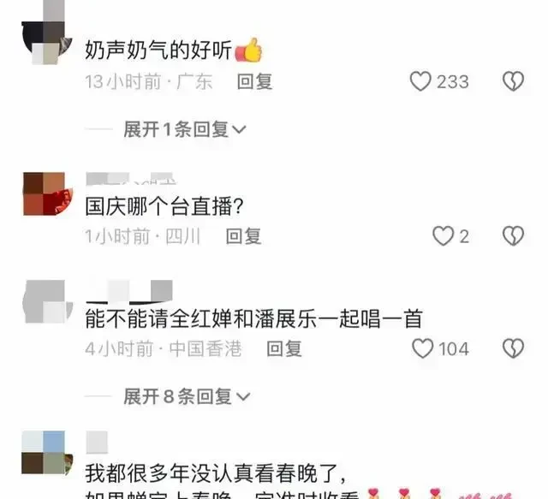Like the 国庆哪个台直播 comment
This screenshot has width=548, height=499.
pos(443,236)
